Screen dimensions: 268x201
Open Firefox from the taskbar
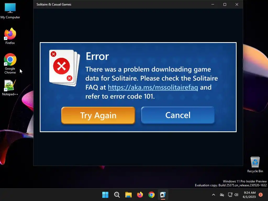click(140, 195)
